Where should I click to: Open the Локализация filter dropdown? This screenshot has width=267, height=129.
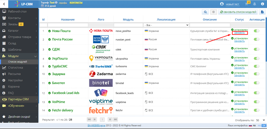(166, 25)
